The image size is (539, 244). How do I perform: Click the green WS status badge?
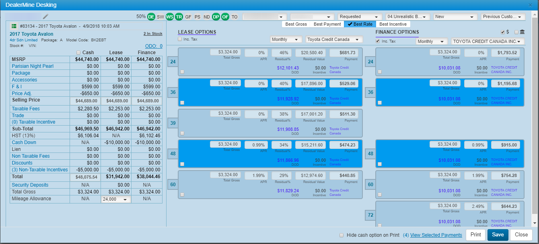[x=169, y=17]
